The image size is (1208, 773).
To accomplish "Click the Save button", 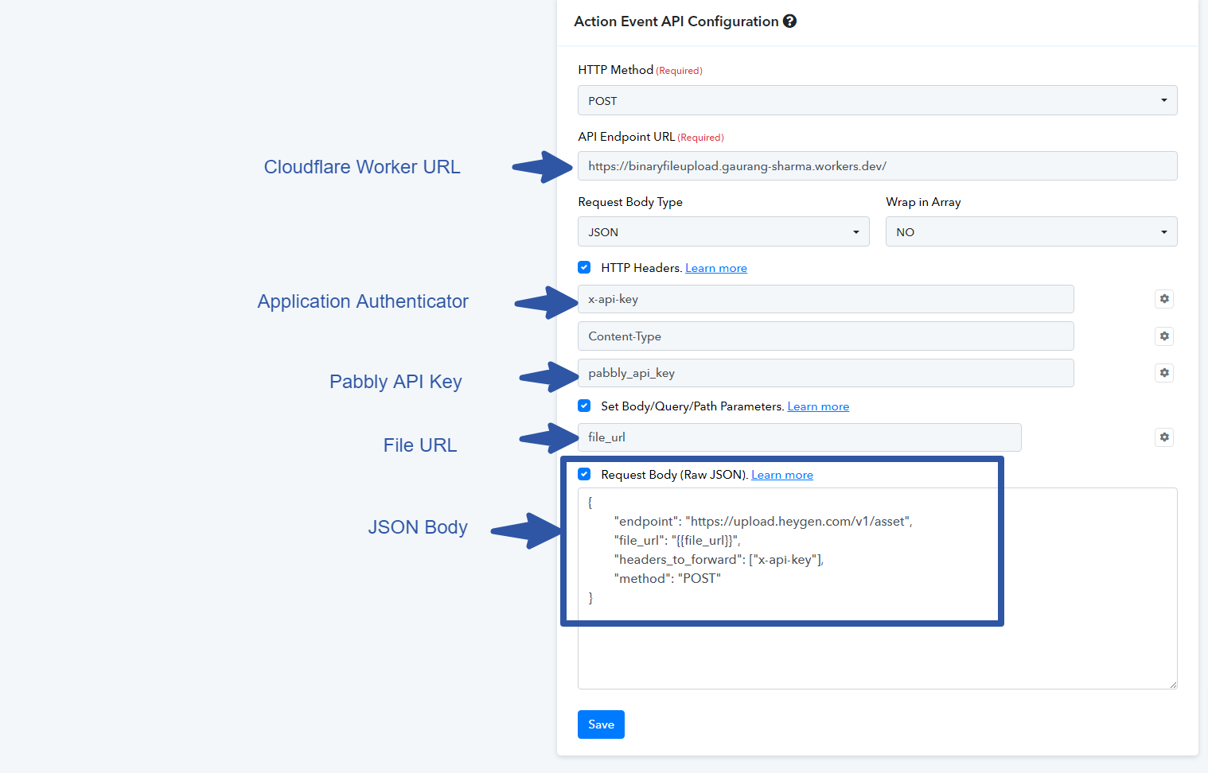I will (x=601, y=724).
